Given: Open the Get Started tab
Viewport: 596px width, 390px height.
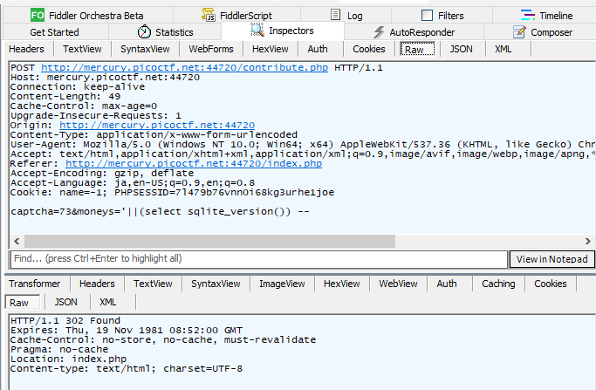Looking at the screenshot, I should click(55, 32).
